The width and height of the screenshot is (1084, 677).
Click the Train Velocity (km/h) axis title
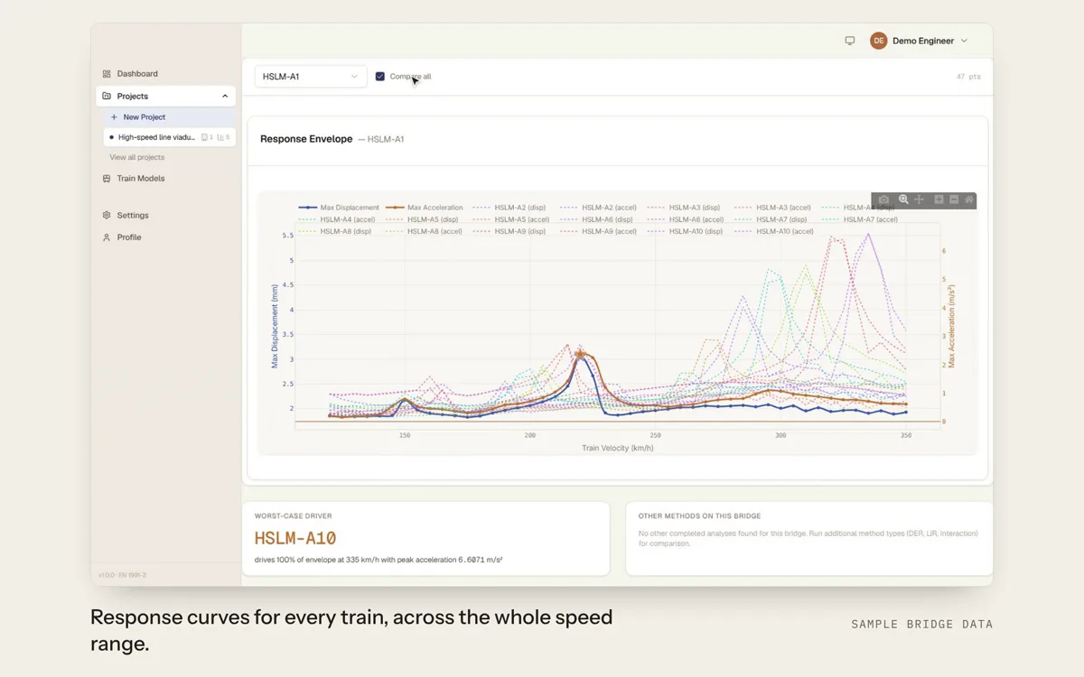click(x=618, y=448)
